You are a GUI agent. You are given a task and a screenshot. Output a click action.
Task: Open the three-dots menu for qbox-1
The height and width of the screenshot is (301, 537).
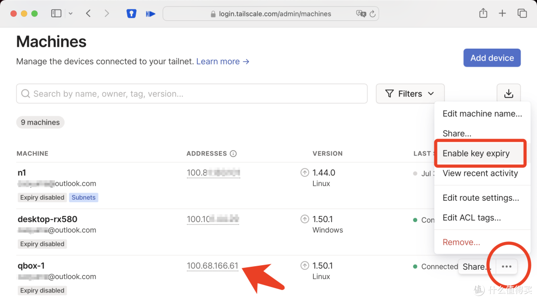pos(507,266)
